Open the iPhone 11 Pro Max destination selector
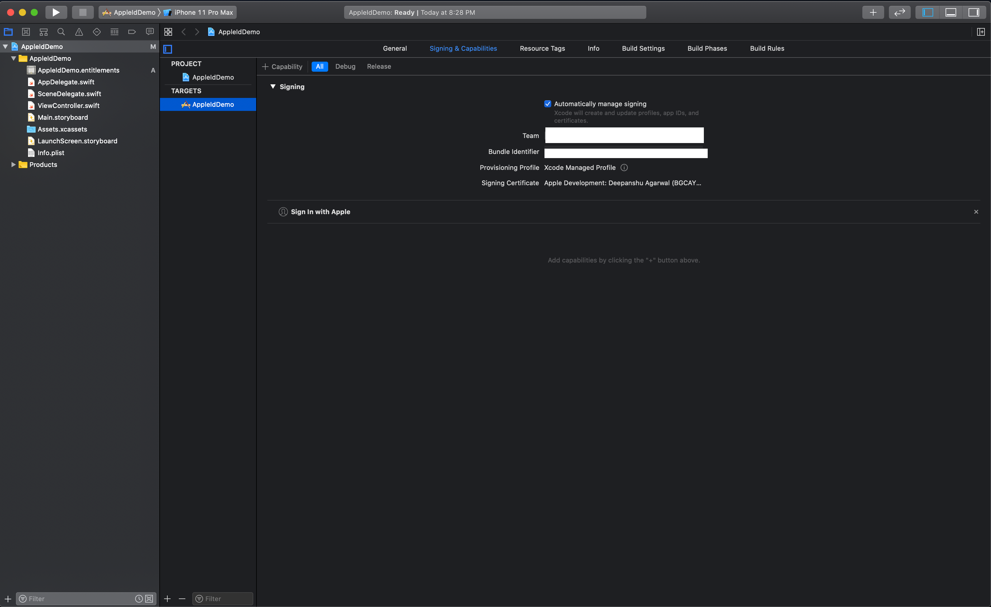 coord(203,12)
